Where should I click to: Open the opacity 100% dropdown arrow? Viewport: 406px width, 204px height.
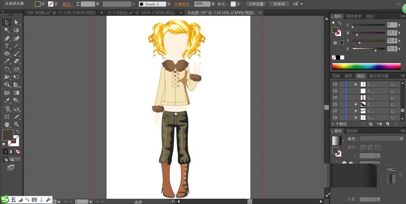tap(214, 4)
